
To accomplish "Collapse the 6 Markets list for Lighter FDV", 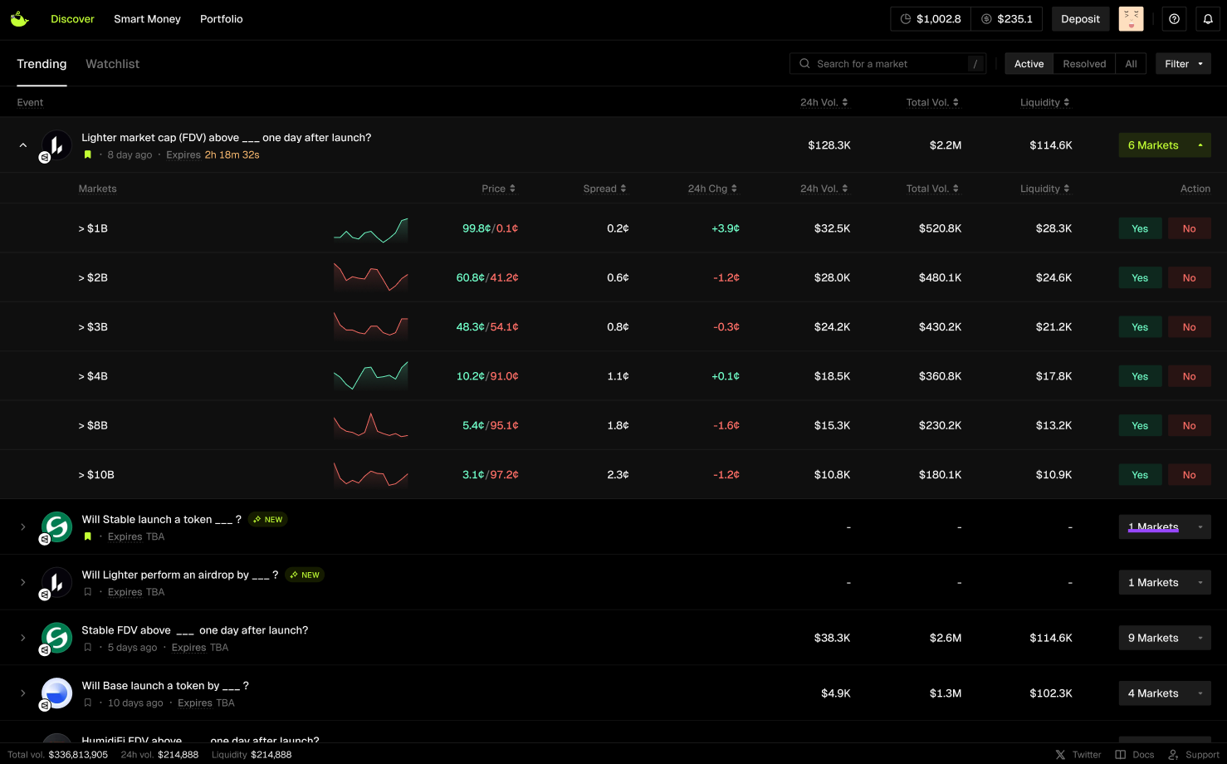I will pos(1164,144).
